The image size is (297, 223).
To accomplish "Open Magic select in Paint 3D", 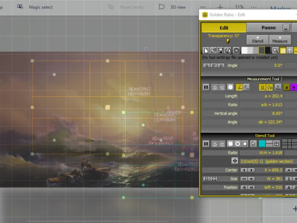I will coord(35,7).
